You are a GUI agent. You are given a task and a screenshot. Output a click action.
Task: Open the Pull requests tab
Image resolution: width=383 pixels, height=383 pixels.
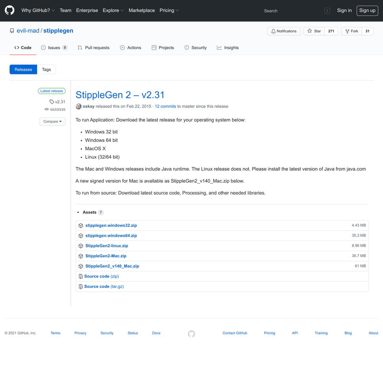pos(93,47)
